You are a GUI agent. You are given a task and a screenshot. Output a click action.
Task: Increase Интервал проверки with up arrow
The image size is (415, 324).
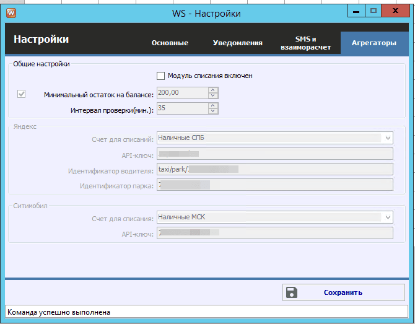click(213, 105)
